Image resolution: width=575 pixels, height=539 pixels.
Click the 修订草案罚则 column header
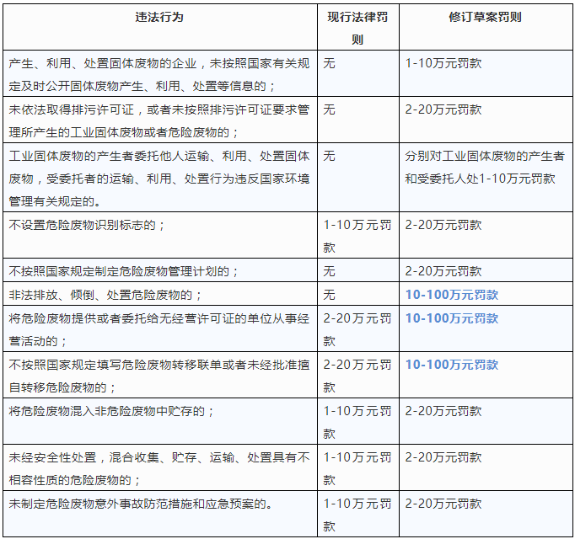click(x=485, y=17)
